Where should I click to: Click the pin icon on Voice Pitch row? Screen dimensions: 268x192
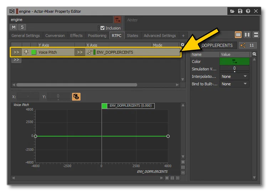26,52
